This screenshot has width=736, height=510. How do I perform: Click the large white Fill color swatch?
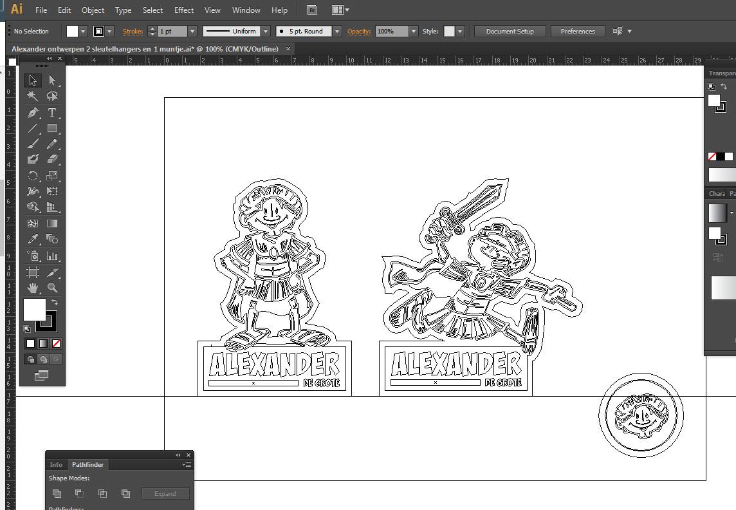(x=35, y=310)
